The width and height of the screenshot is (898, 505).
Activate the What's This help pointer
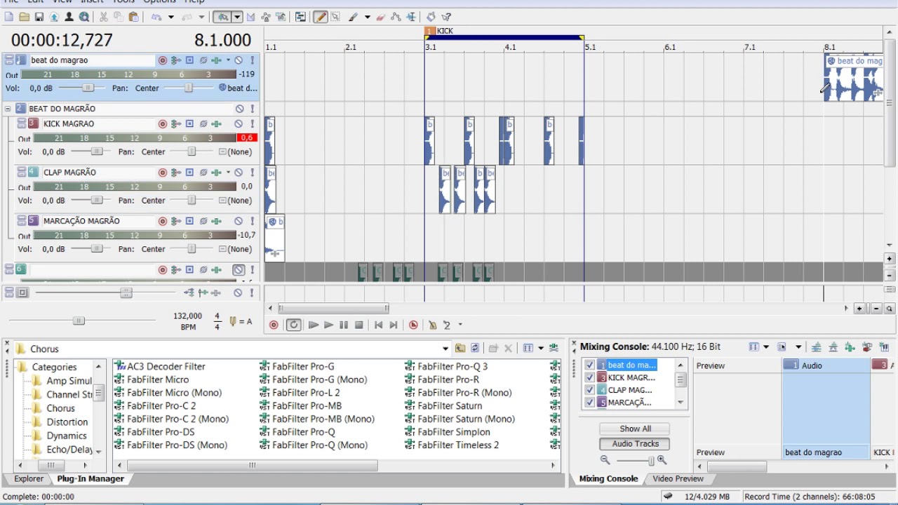[446, 17]
